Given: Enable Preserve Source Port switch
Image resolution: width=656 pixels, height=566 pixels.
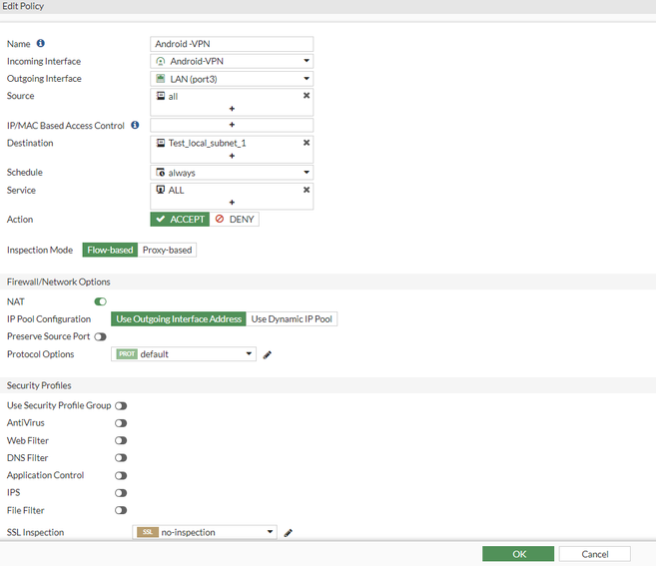Looking at the screenshot, I should tap(100, 336).
